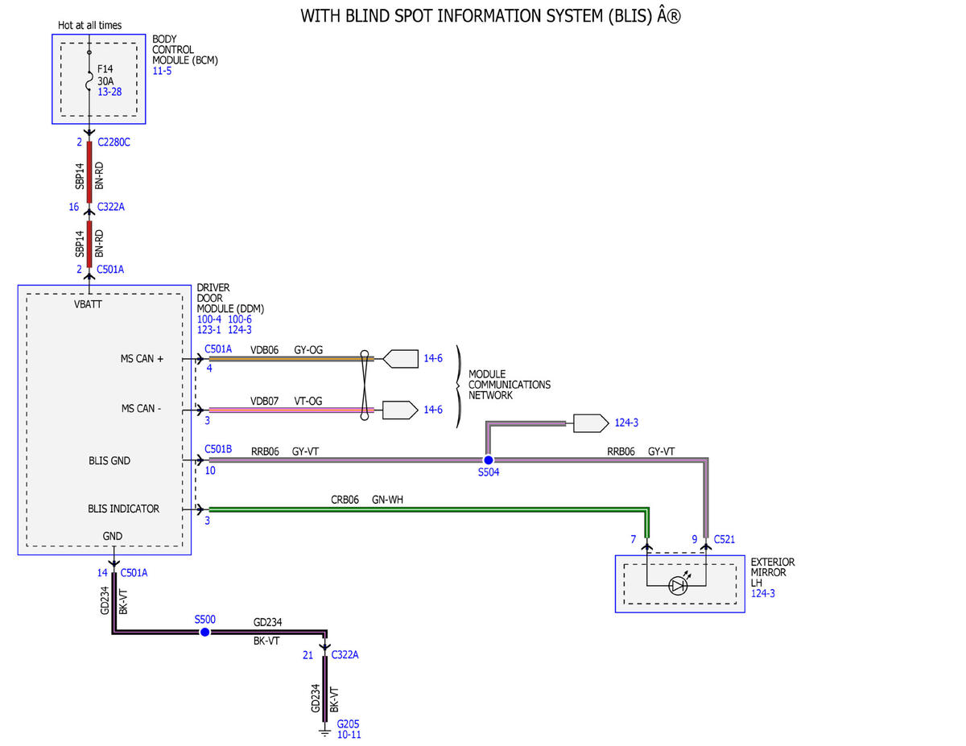Viewport: 966px width, 746px height.
Task: Open the 11-5 reference under Body Control Module
Action: click(x=162, y=71)
